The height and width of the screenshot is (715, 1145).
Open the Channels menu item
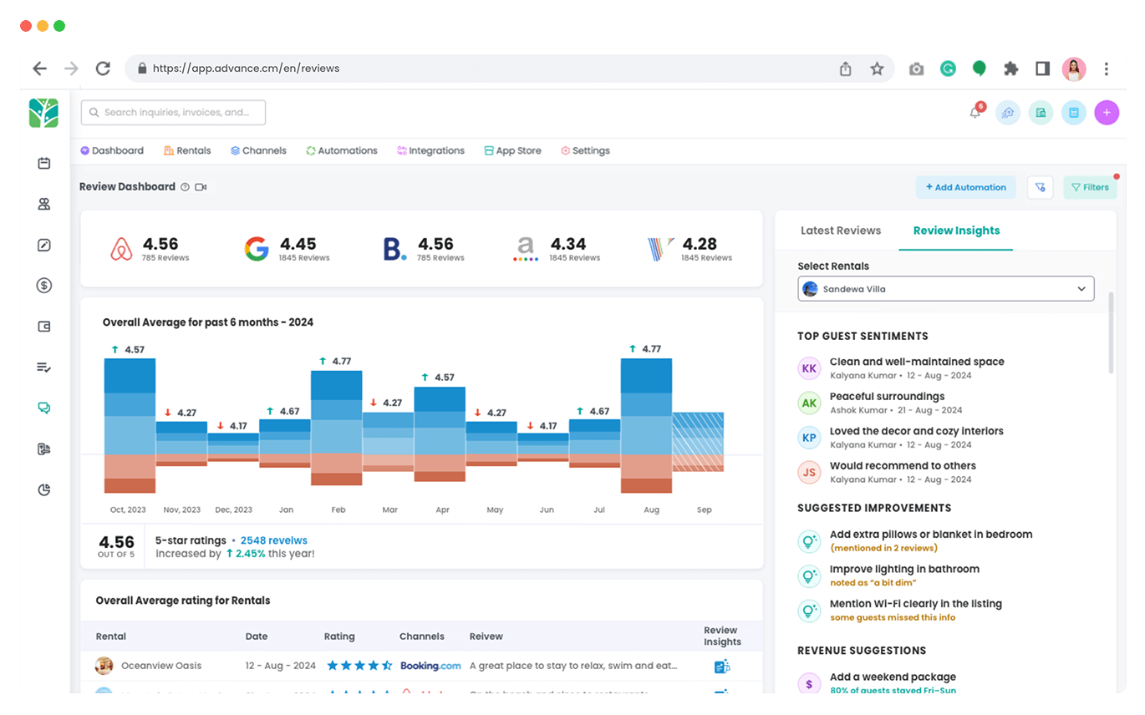tap(258, 151)
